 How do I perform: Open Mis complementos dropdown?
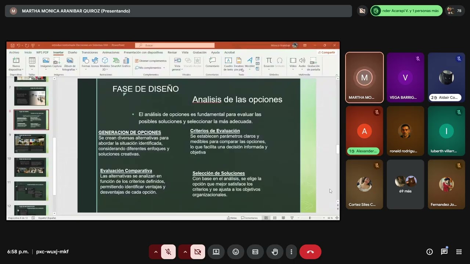pyautogui.click(x=150, y=67)
